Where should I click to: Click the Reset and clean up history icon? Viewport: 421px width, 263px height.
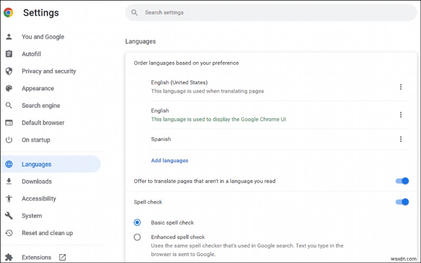(9, 233)
